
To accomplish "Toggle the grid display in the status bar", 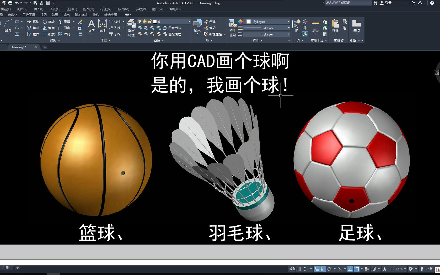I will pos(299,269).
